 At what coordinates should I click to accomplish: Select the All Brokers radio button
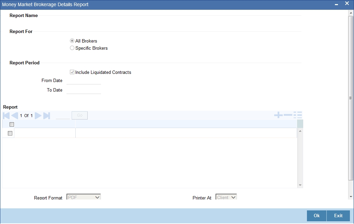72,41
